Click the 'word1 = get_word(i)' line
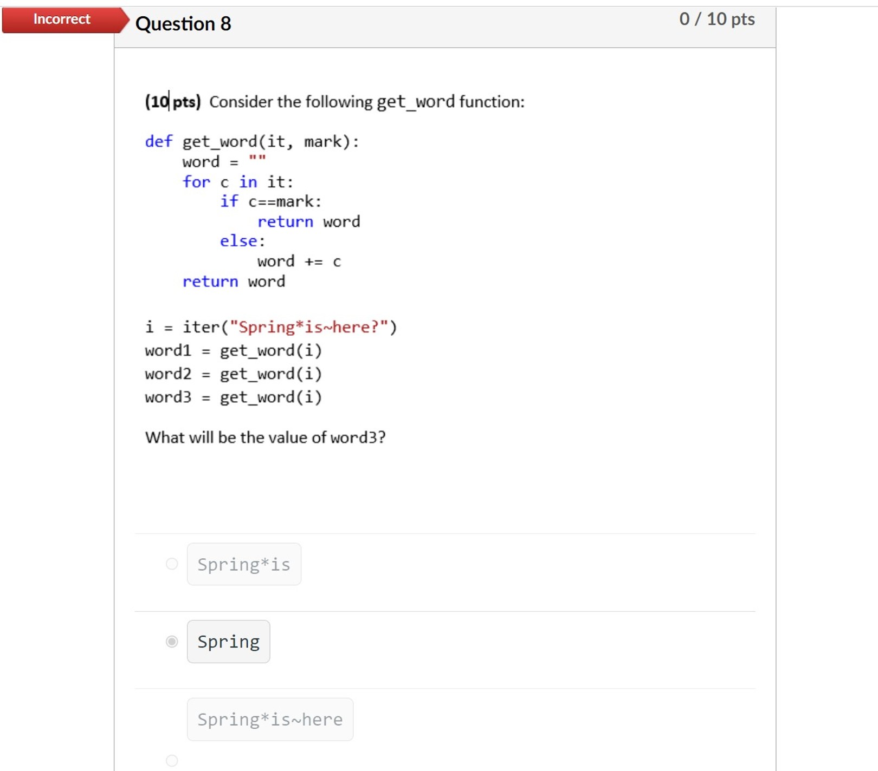This screenshot has height=771, width=878. coord(234,351)
